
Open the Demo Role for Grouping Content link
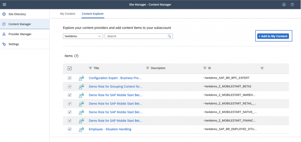point(116,87)
